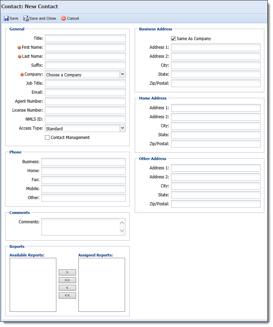Select the License Number field

(85, 110)
